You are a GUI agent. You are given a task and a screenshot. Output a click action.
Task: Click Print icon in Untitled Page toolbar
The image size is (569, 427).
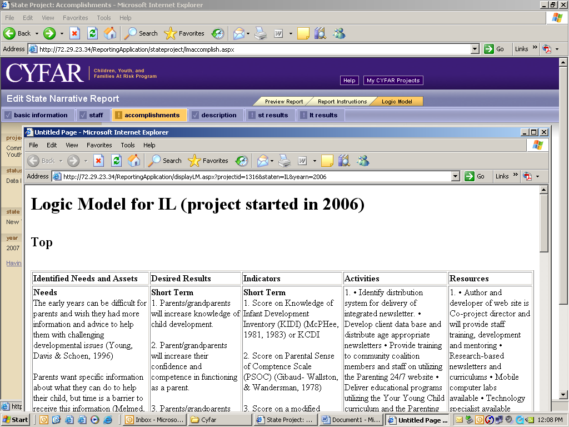(x=284, y=161)
